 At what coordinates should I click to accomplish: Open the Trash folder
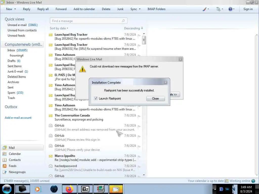[11, 98]
